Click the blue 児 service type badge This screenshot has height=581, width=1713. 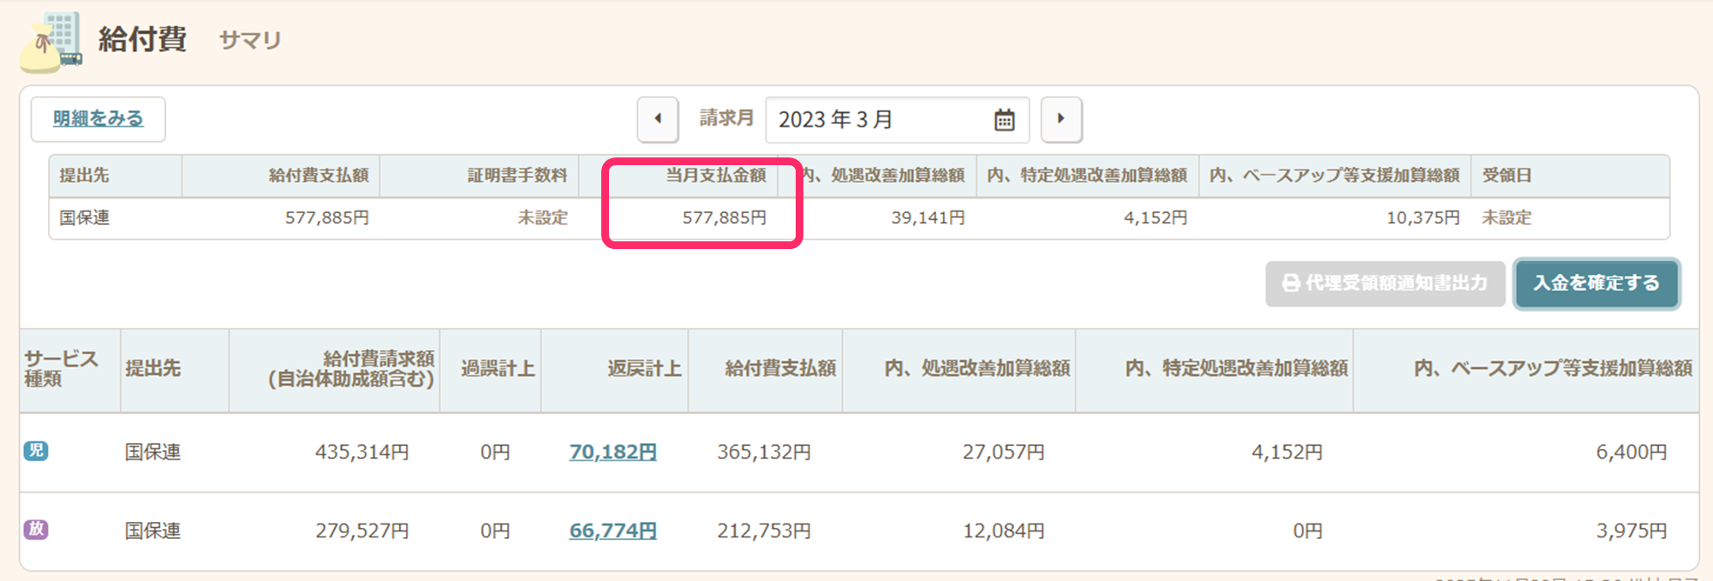[36, 451]
